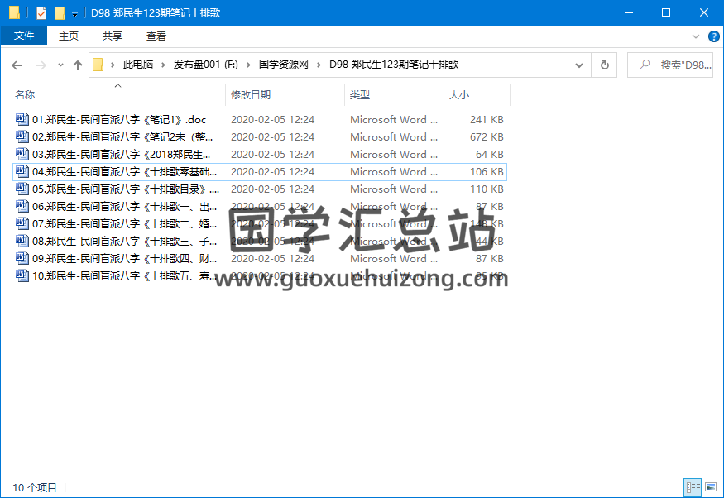Select file 08 《十排歌三、子...
The image size is (724, 498).
pyautogui.click(x=124, y=242)
